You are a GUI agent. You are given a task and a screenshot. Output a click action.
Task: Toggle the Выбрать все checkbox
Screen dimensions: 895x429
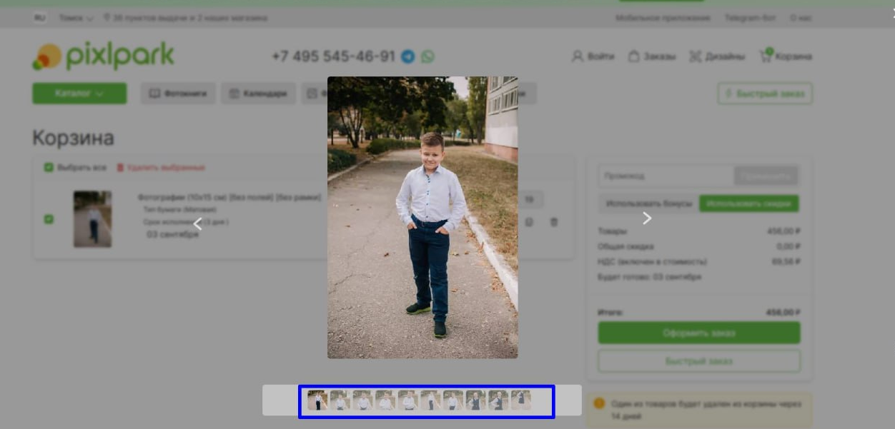pyautogui.click(x=49, y=168)
